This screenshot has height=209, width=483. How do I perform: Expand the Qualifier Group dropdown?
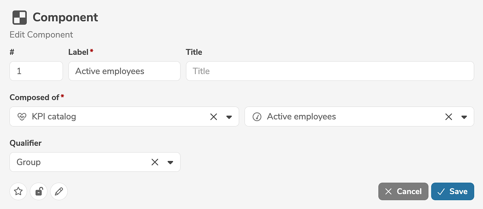170,162
